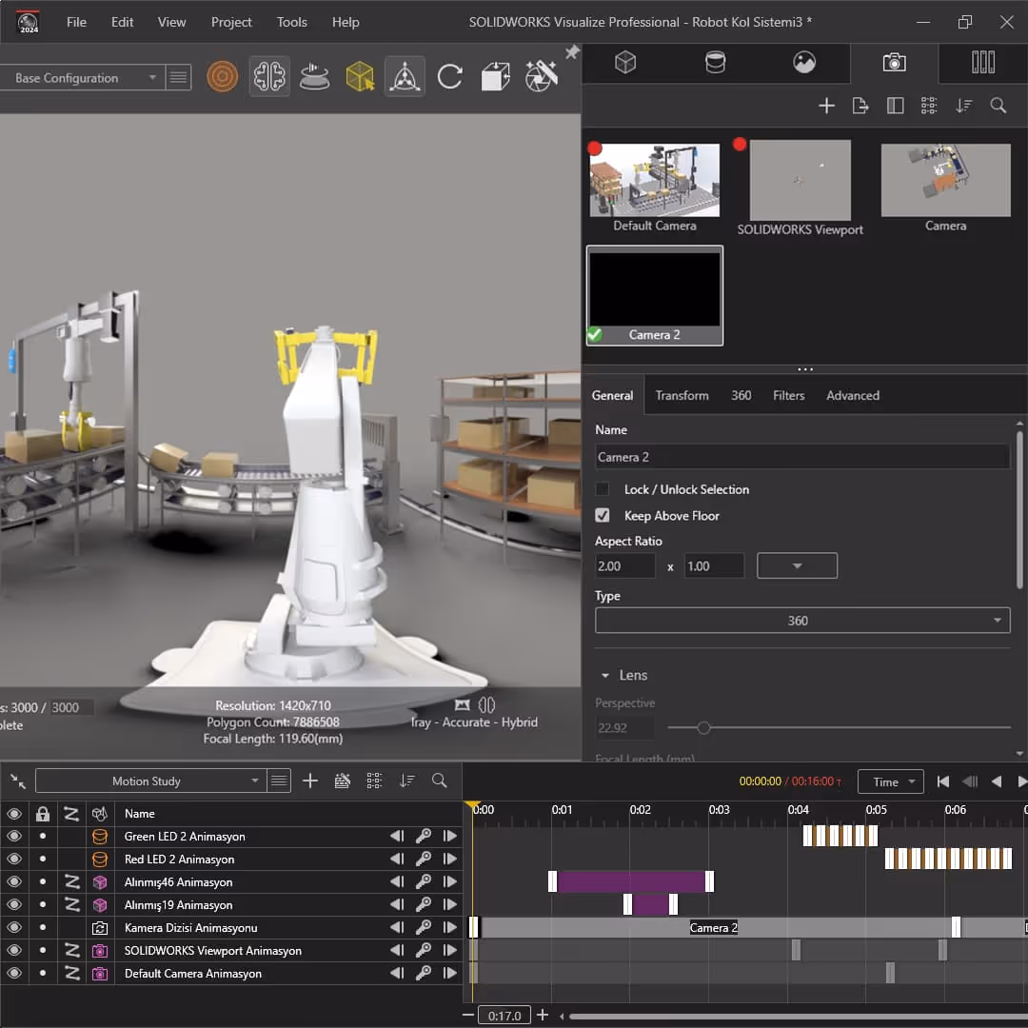Screen dimensions: 1028x1028
Task: Toggle the Lock / Unlock Selection checkbox
Action: (602, 489)
